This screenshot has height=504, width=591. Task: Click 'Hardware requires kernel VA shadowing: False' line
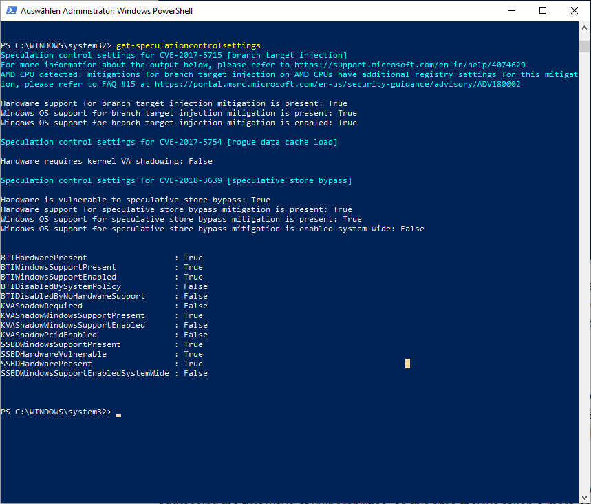pyautogui.click(x=106, y=162)
